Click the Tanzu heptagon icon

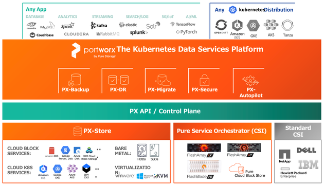(287, 26)
